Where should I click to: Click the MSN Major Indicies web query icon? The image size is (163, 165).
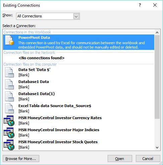coord(9,133)
